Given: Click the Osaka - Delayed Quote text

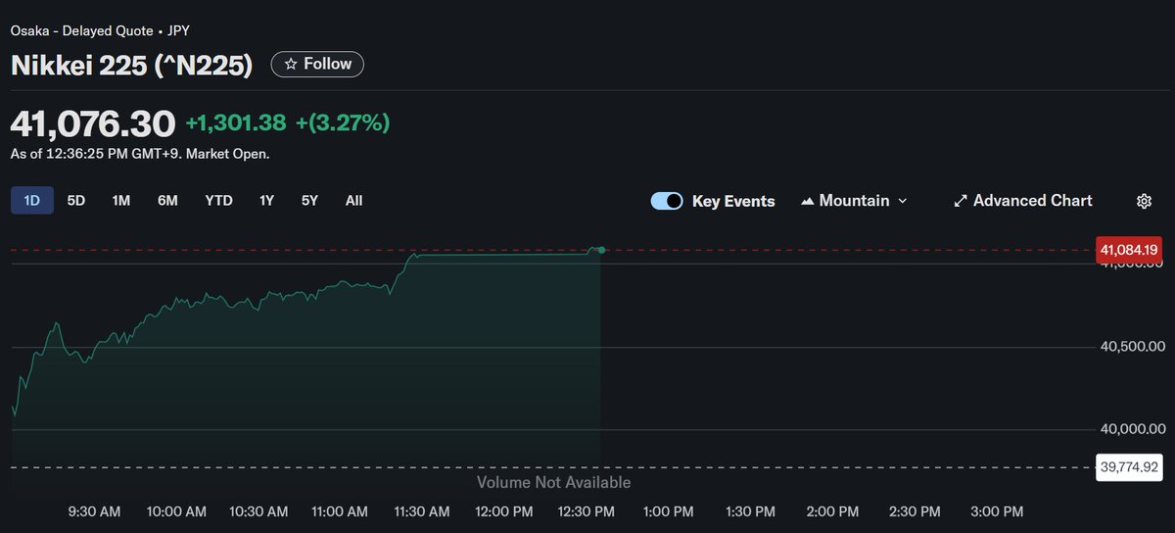Looking at the screenshot, I should click(81, 29).
